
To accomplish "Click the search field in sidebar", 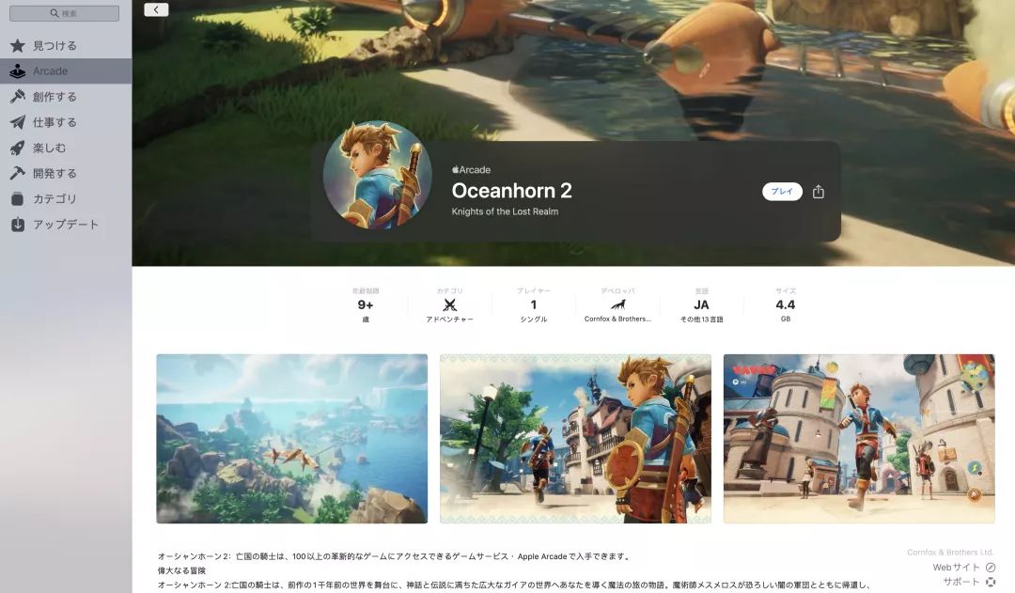I will (x=64, y=13).
